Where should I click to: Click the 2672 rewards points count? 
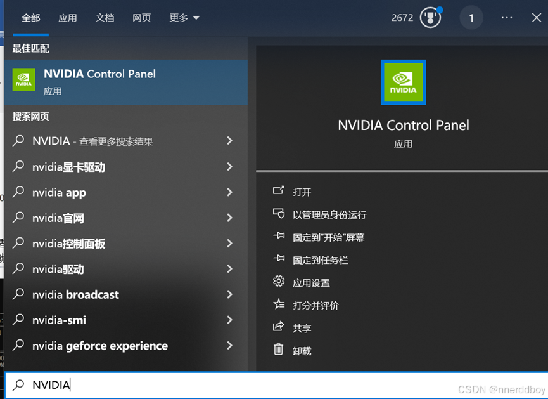tap(402, 18)
